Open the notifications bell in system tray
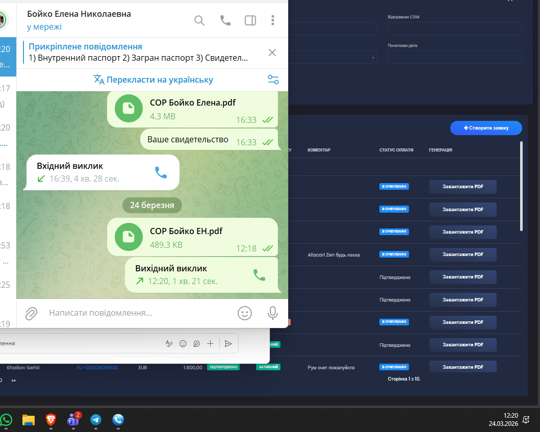This screenshot has height=432, width=540. coord(526,420)
